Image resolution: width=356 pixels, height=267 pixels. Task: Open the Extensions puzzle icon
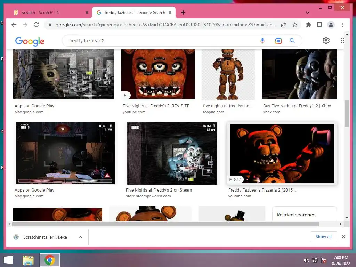[309, 25]
